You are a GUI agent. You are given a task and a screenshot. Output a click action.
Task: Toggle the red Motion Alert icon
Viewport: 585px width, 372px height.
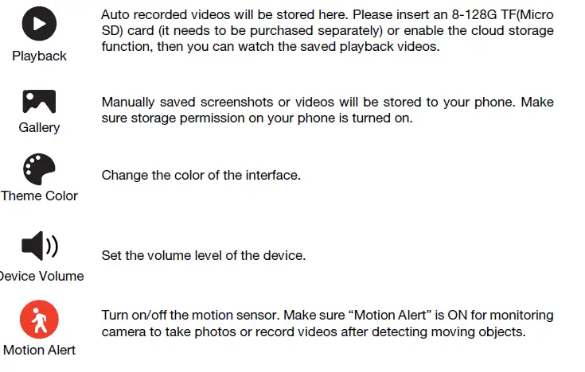(x=39, y=320)
